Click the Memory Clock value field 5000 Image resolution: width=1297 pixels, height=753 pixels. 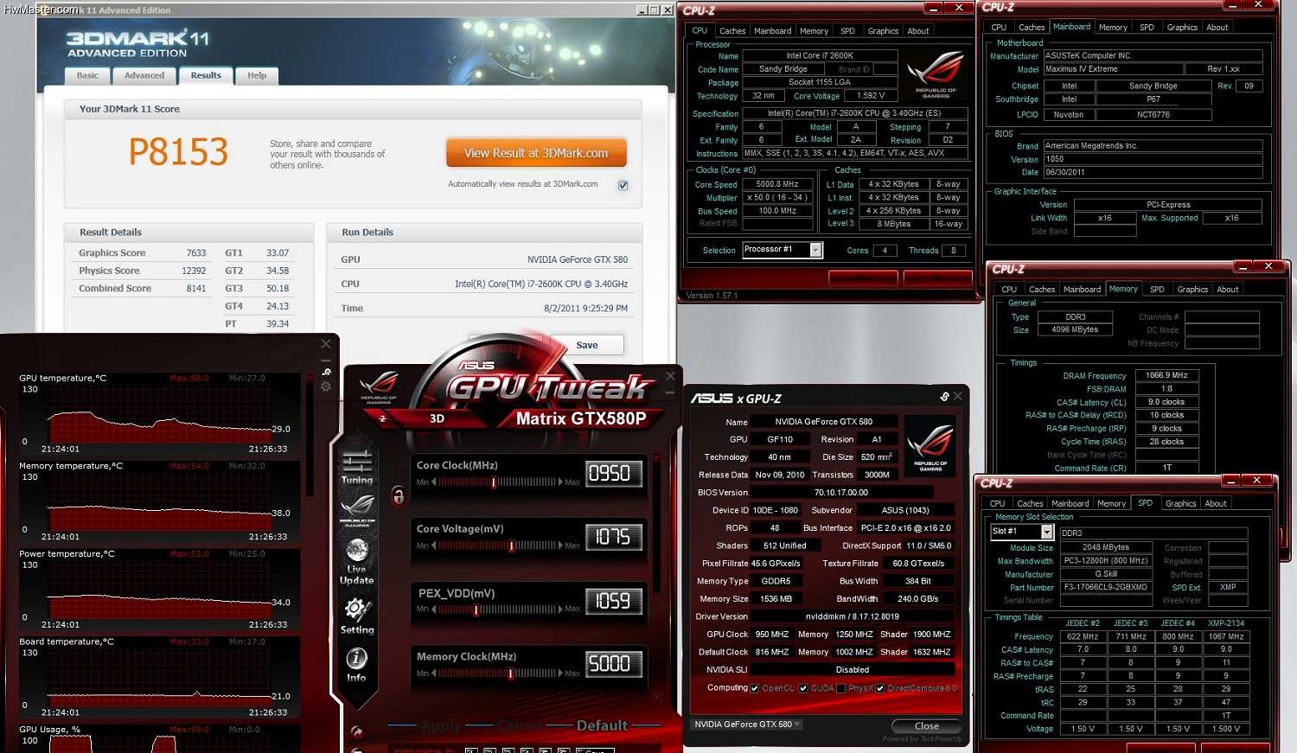[x=612, y=664]
